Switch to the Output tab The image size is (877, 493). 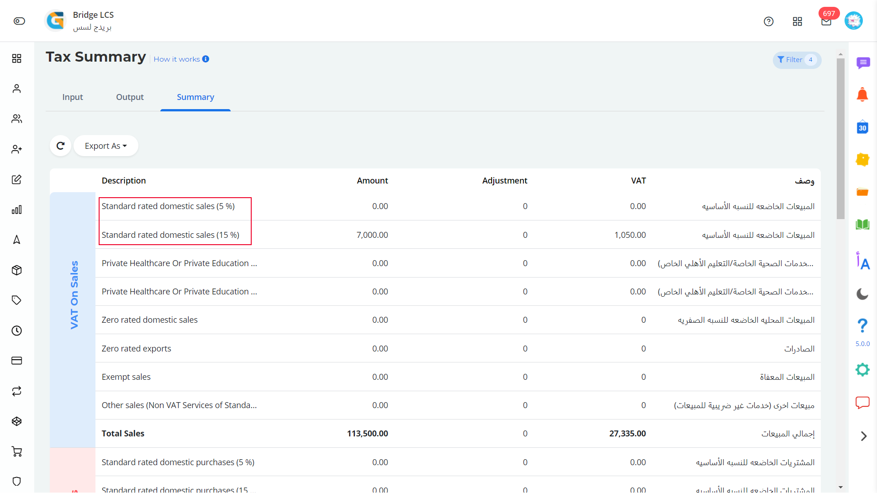click(130, 97)
